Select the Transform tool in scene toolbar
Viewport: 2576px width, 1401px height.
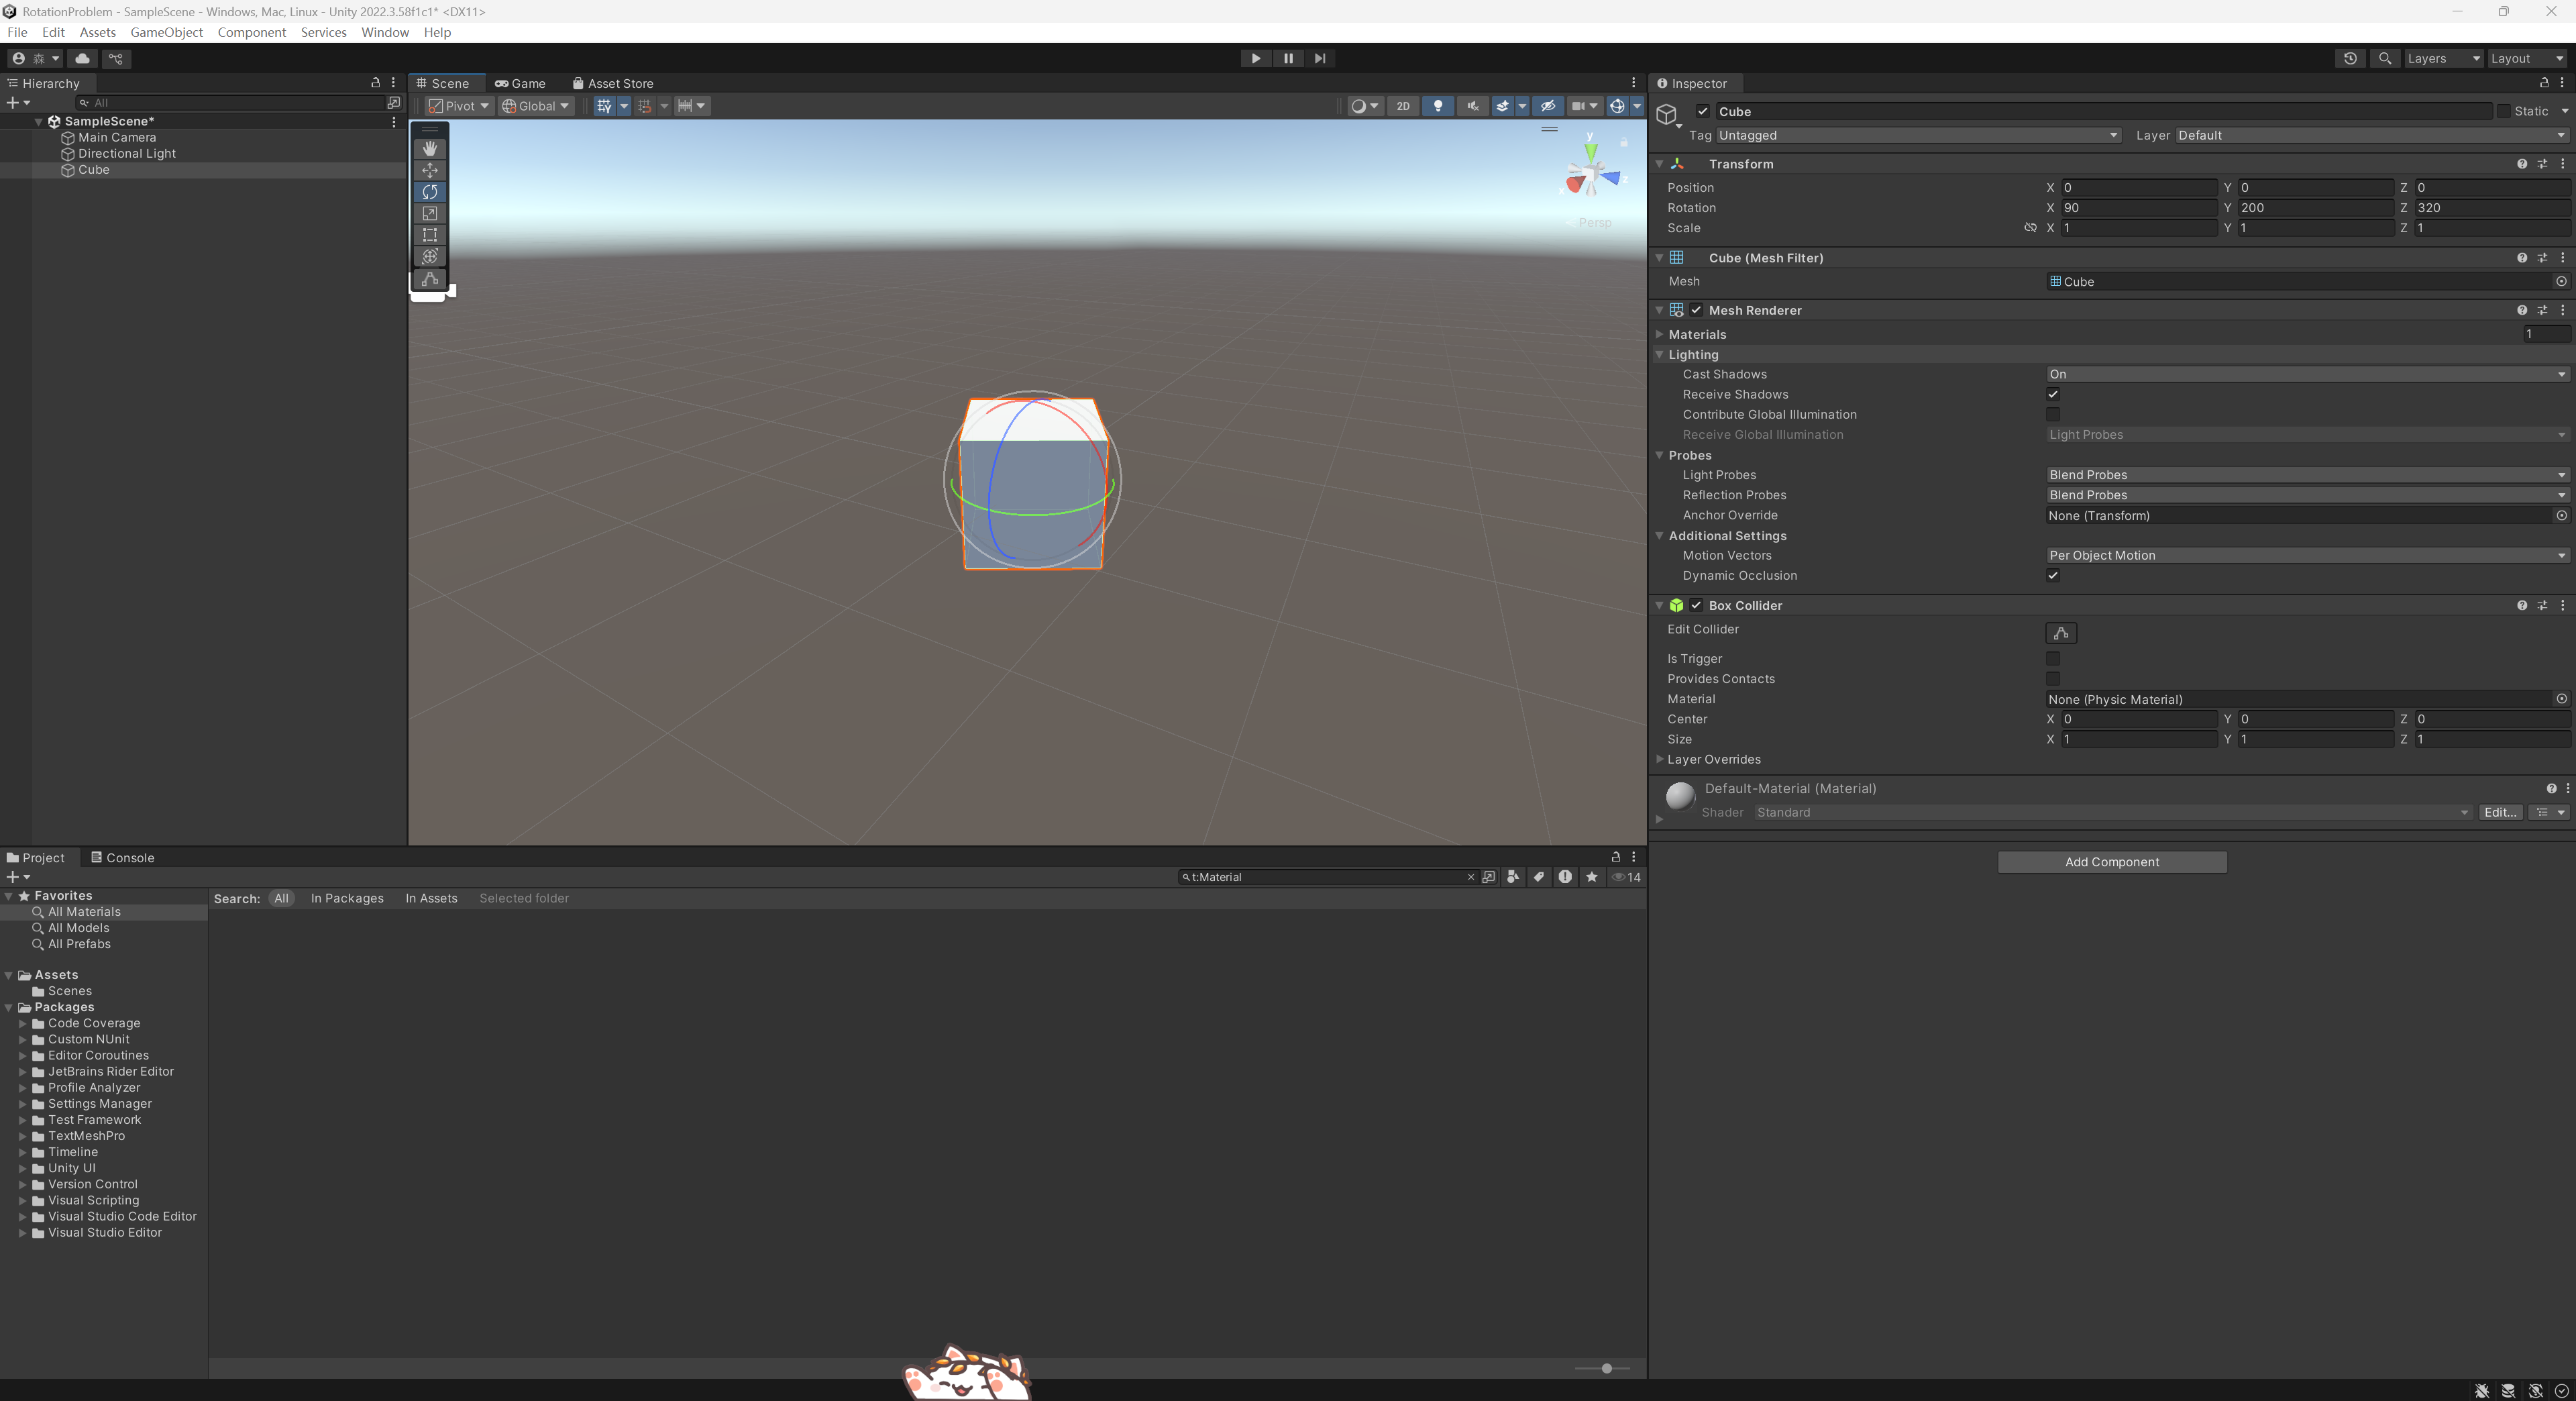point(430,257)
